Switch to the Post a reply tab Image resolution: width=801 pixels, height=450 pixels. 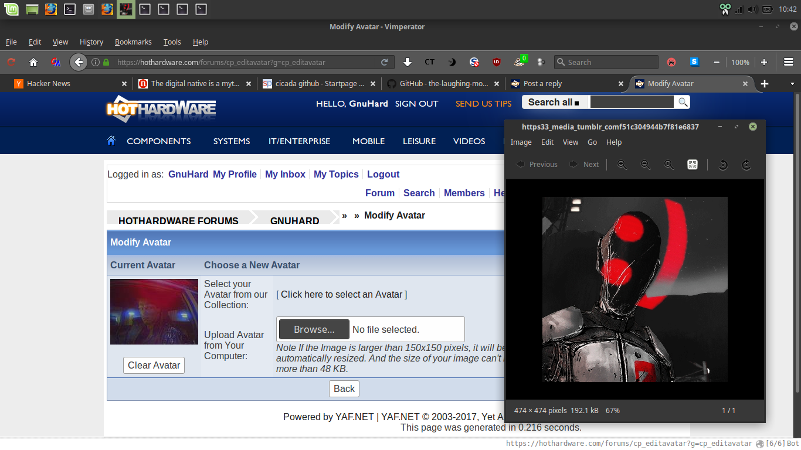point(566,84)
